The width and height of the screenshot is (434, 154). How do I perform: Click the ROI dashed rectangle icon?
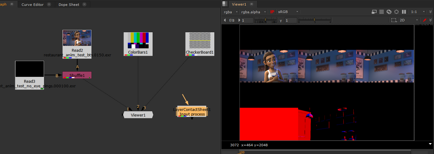click(394, 20)
